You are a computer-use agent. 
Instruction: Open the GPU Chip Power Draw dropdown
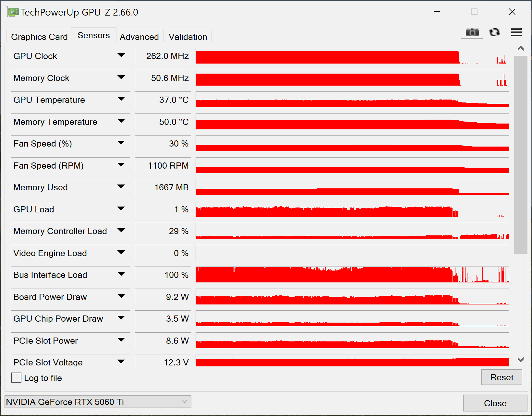[x=121, y=318]
